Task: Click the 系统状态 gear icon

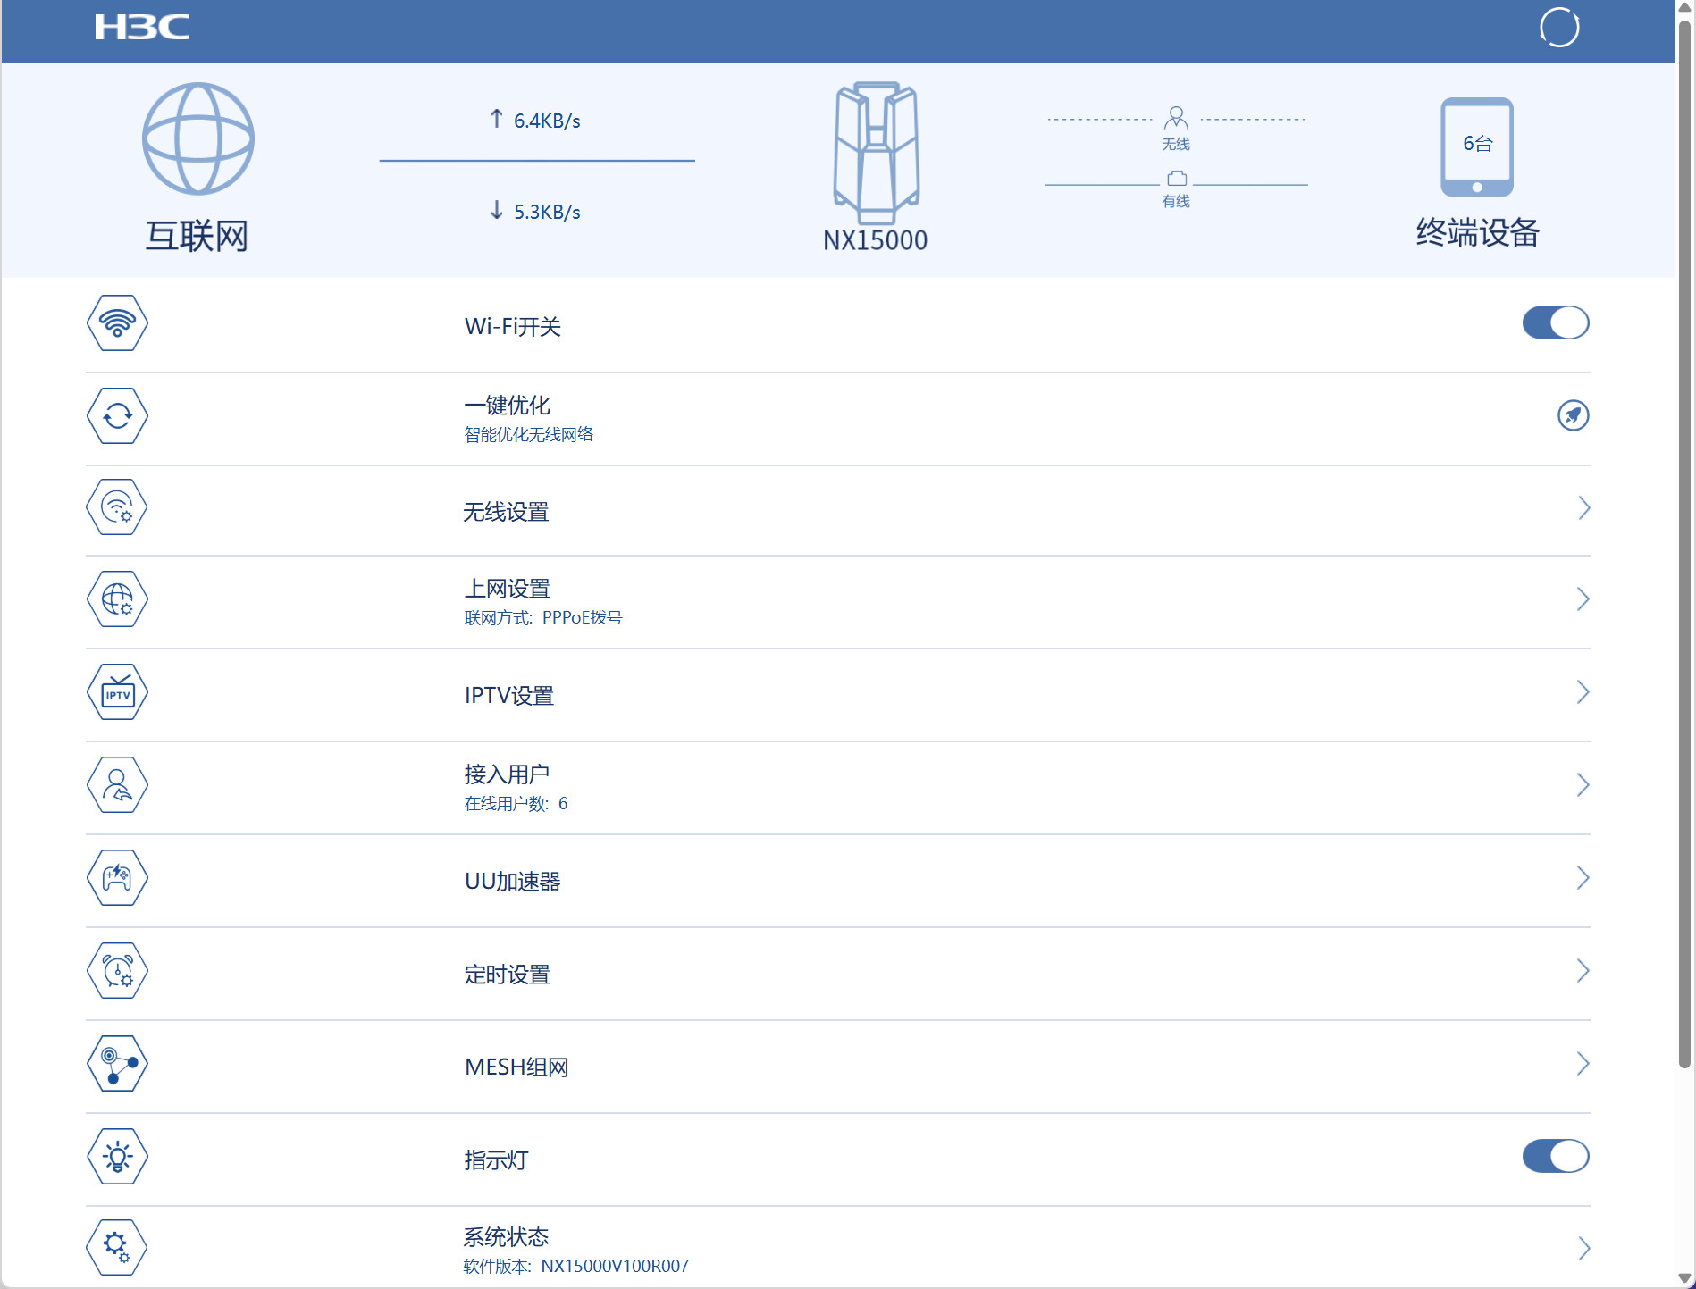Action: (116, 1248)
